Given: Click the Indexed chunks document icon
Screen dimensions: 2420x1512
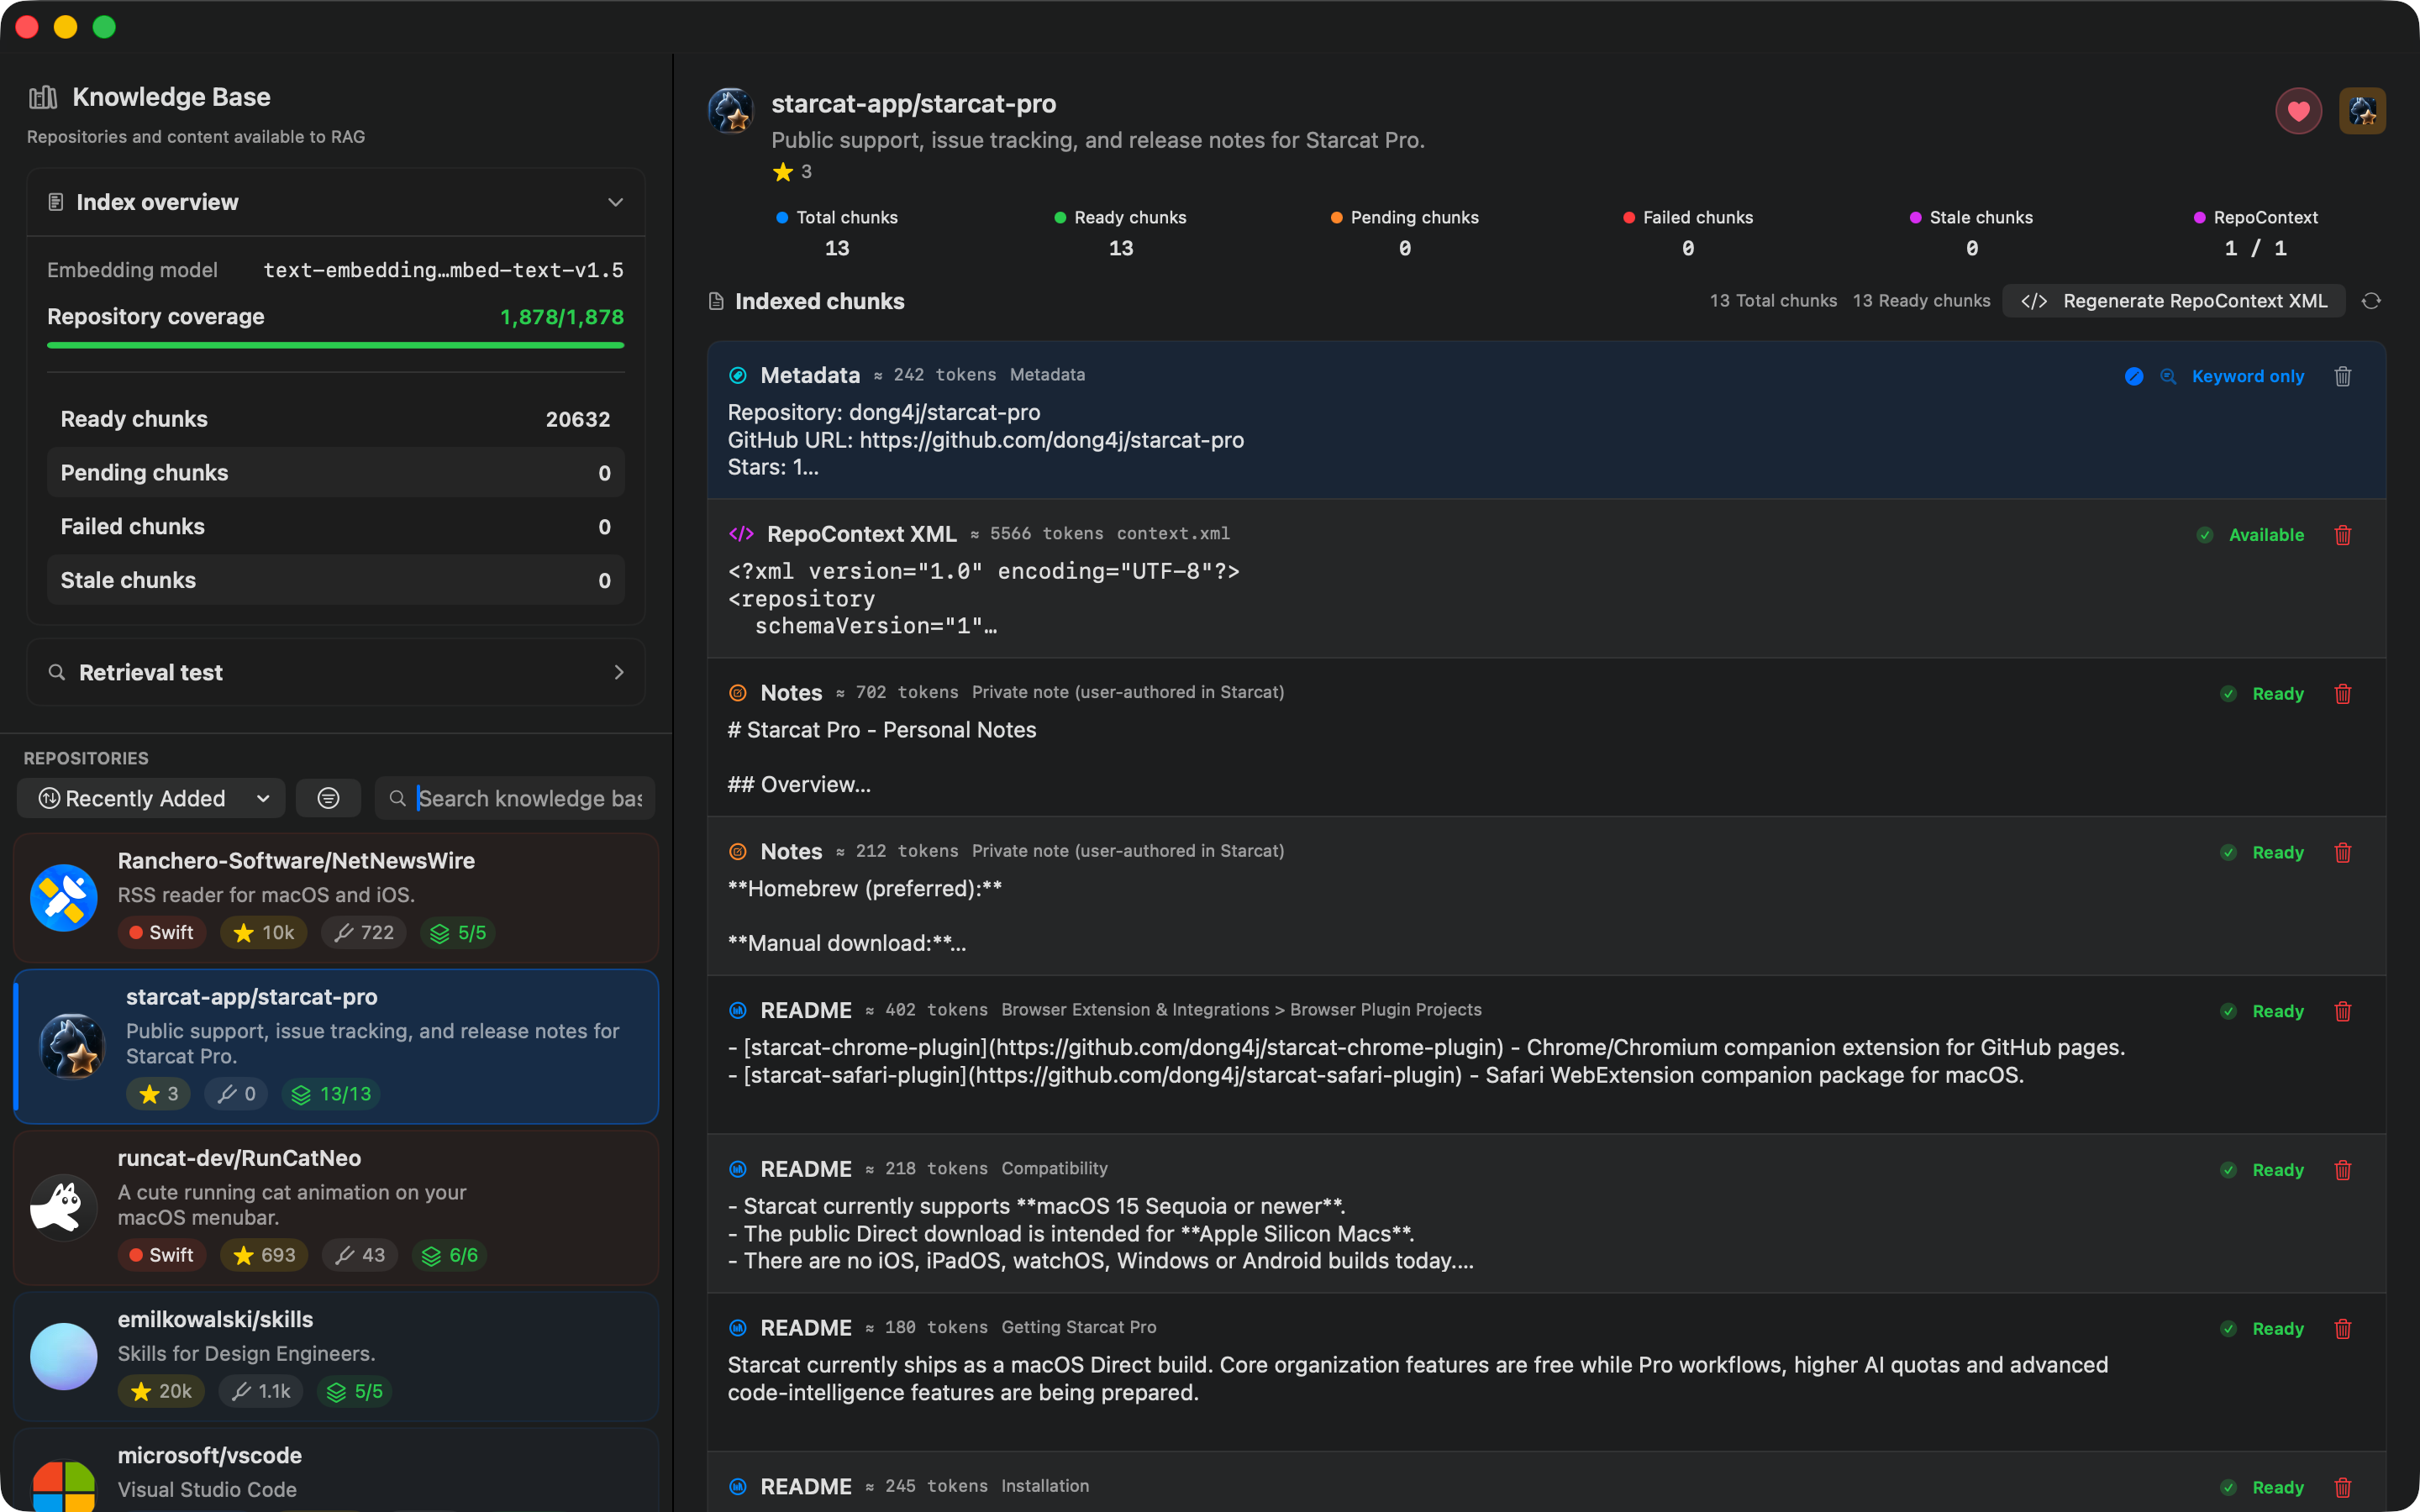Looking at the screenshot, I should pos(716,301).
